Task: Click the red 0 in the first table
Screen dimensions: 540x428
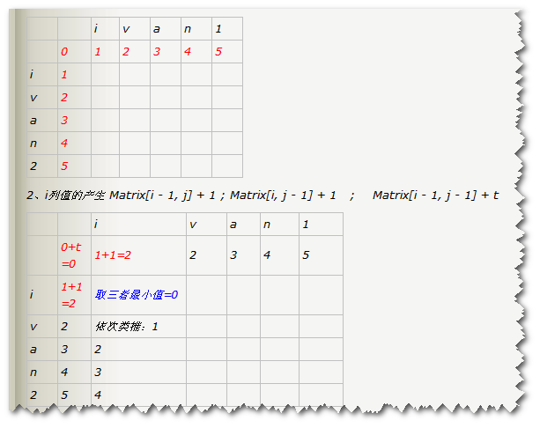Action: point(64,52)
